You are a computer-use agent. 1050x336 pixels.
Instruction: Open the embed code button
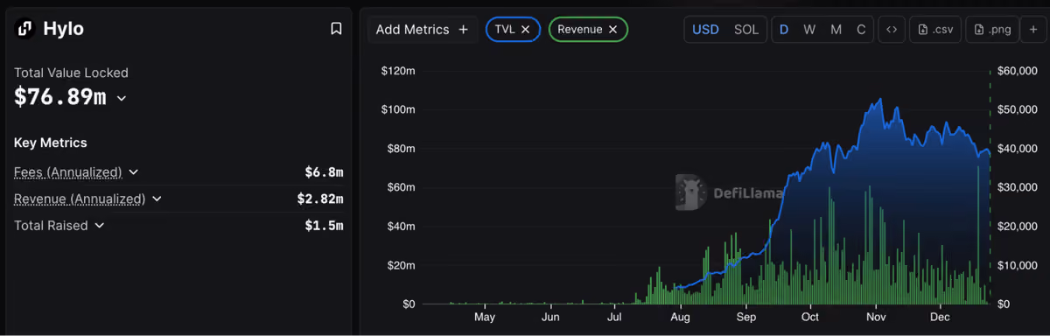click(x=891, y=29)
